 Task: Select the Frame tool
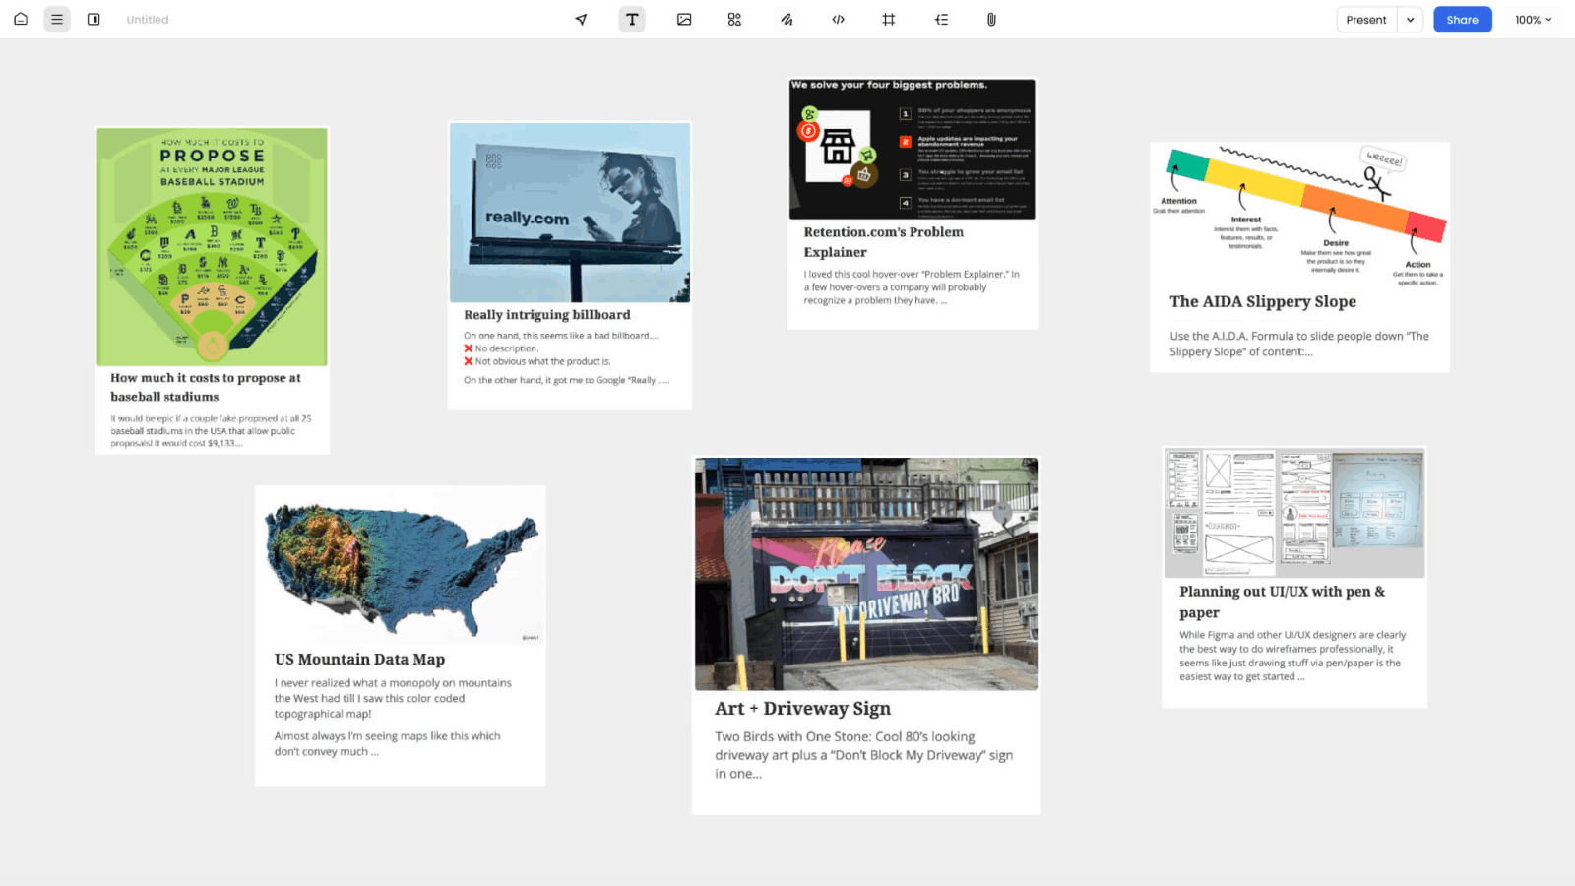[889, 20]
